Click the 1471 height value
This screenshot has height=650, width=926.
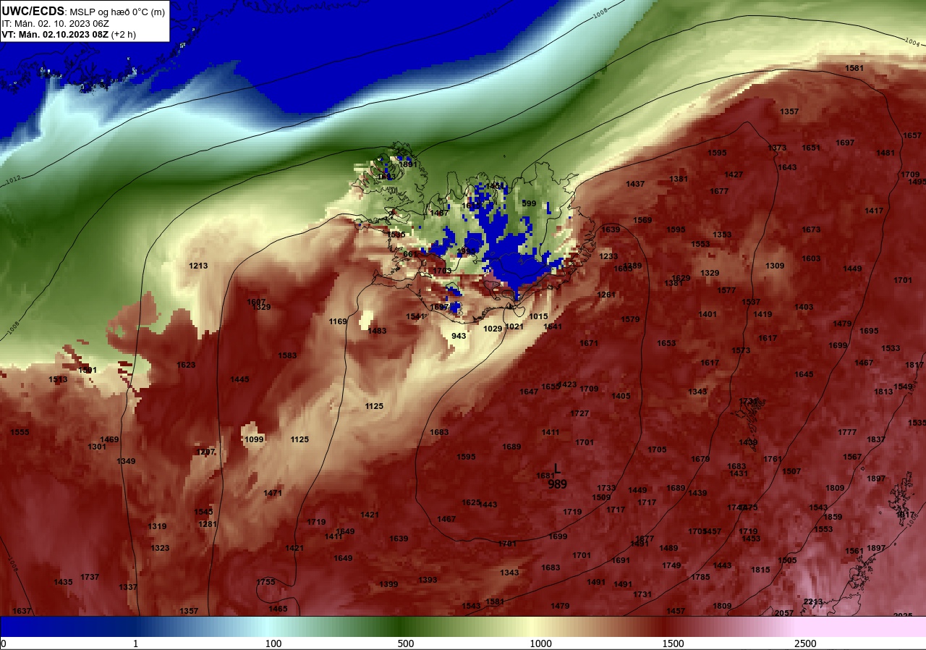point(273,493)
